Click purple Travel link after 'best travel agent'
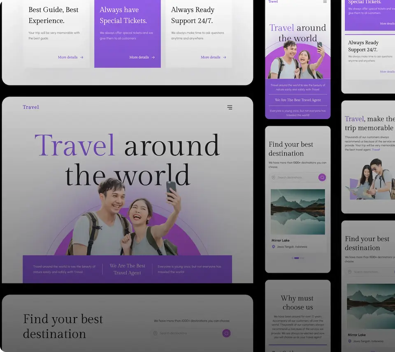395x352 pixels. click(376, 150)
